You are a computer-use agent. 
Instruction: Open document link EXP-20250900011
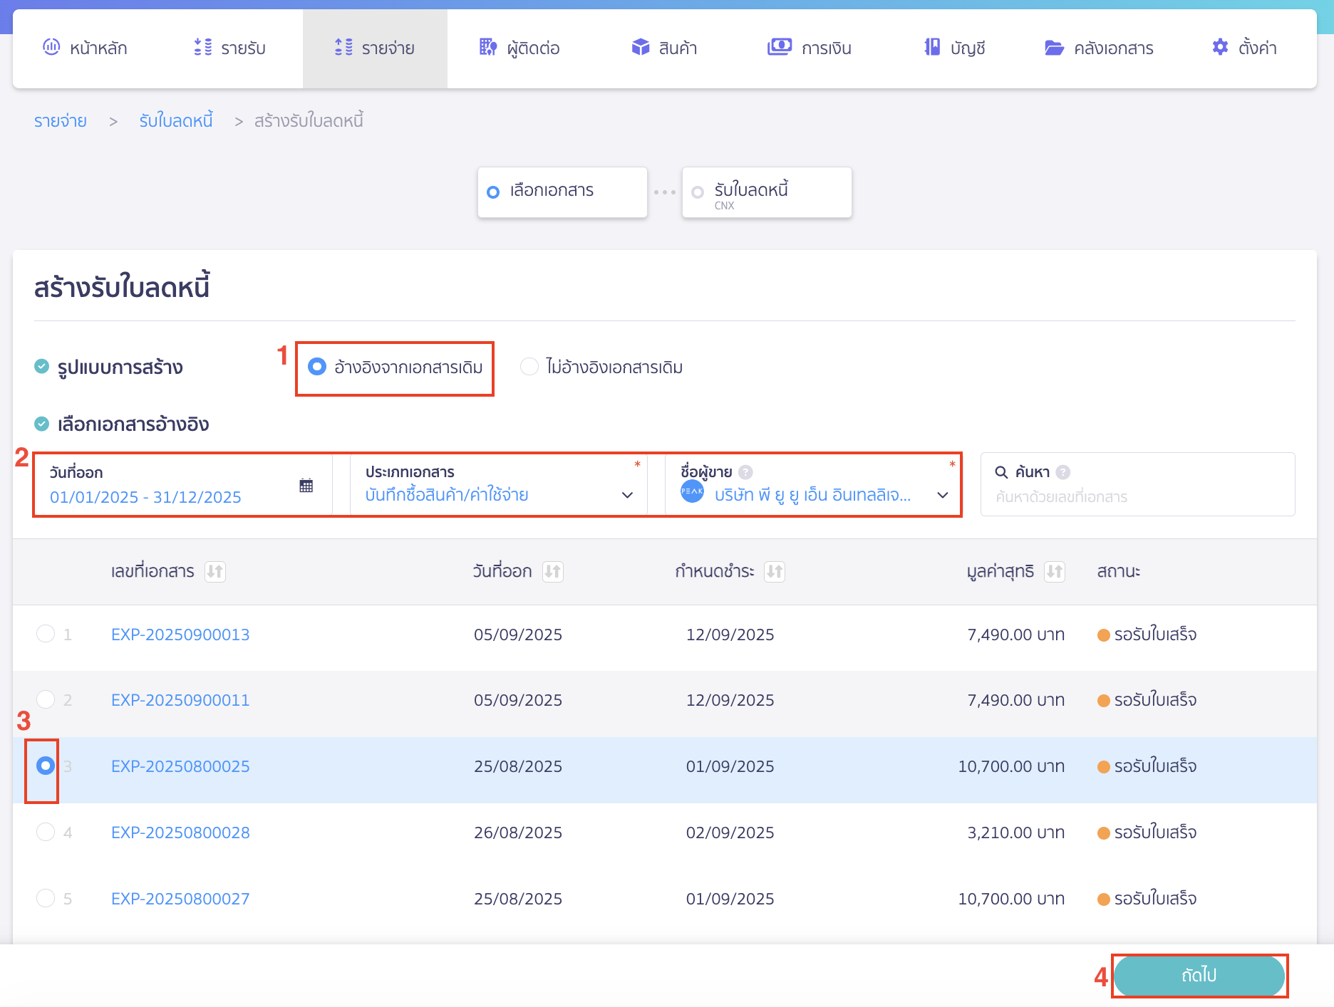(x=180, y=700)
